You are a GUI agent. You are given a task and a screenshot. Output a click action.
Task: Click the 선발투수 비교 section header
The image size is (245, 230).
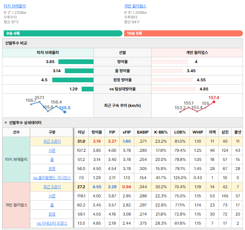tap(123, 43)
